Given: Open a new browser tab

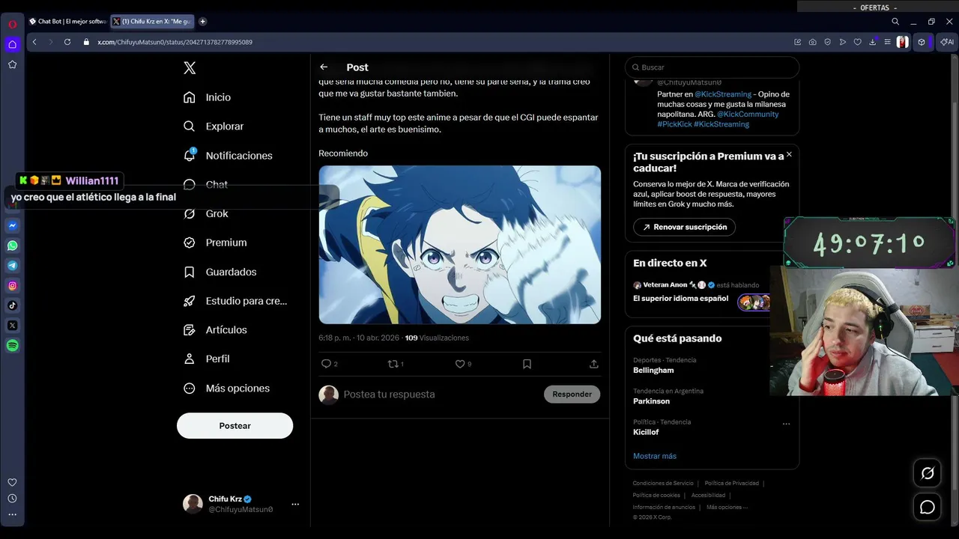Looking at the screenshot, I should pos(202,22).
